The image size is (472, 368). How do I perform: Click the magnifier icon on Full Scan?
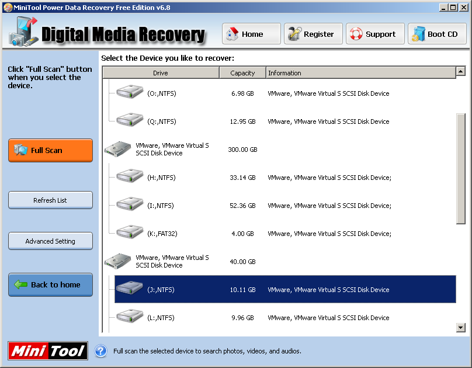[21, 150]
